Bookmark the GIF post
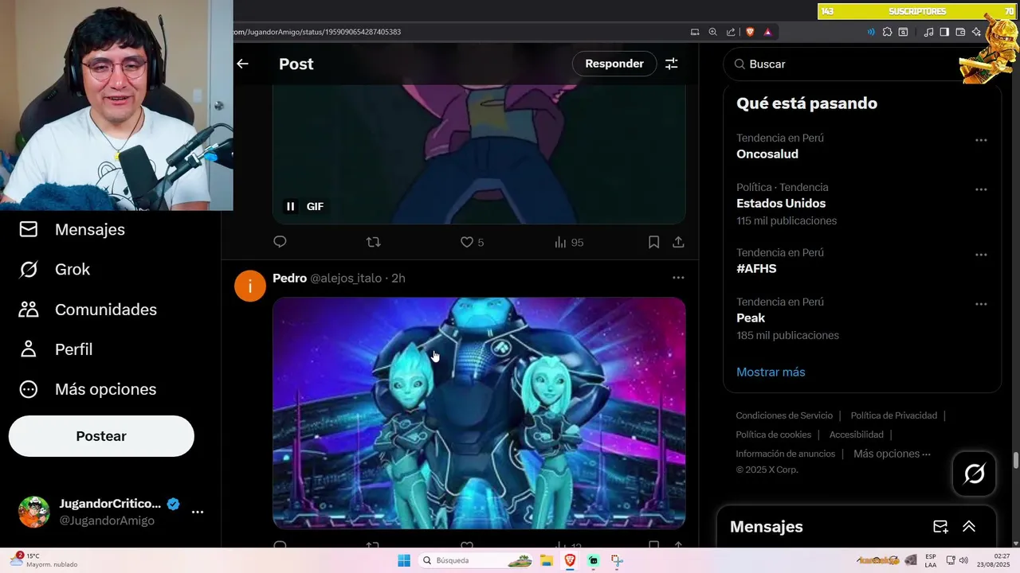The width and height of the screenshot is (1020, 573). (653, 242)
